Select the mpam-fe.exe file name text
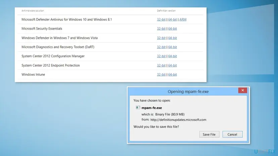Screen dimensions: 278x156 click(151, 108)
